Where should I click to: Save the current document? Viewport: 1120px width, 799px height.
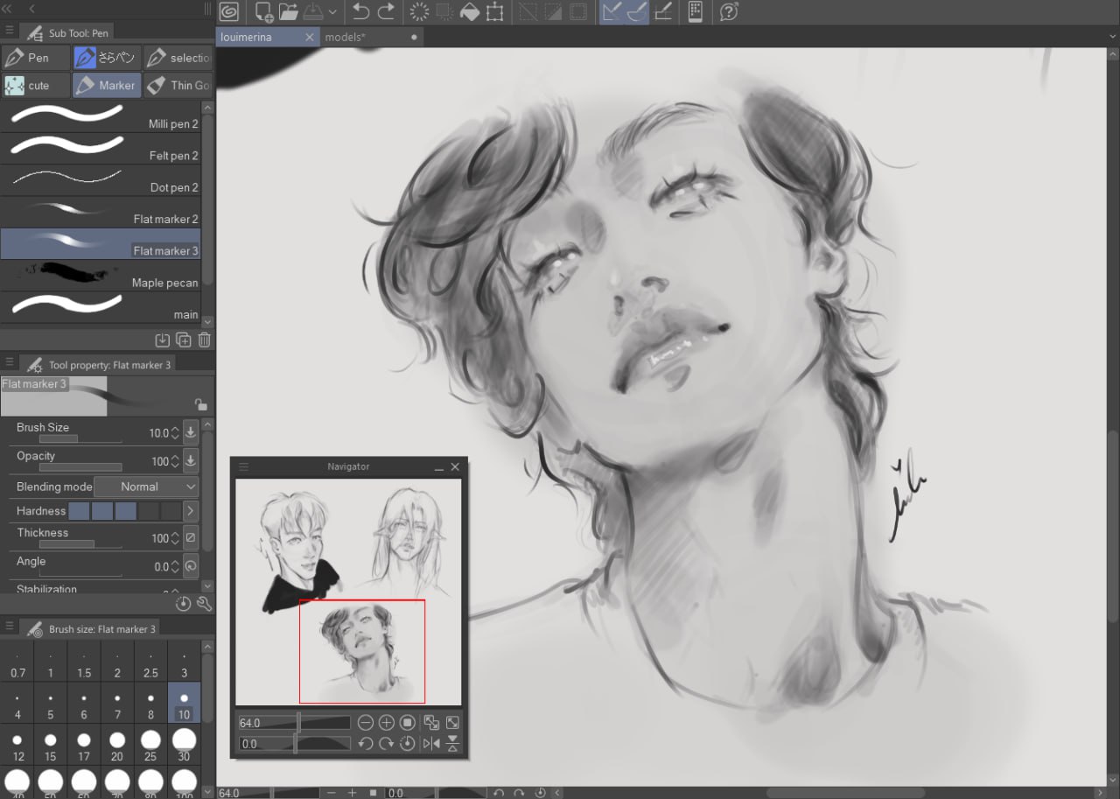313,12
